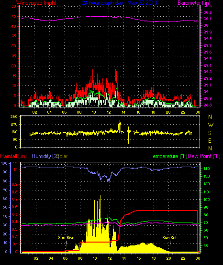The width and height of the screenshot is (223, 265).
Task: Select hour "14" under the bottom graph
Action: click(x=124, y=258)
